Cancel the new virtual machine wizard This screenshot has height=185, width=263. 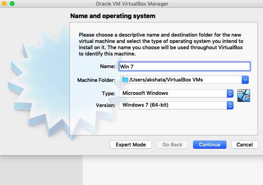(x=245, y=144)
